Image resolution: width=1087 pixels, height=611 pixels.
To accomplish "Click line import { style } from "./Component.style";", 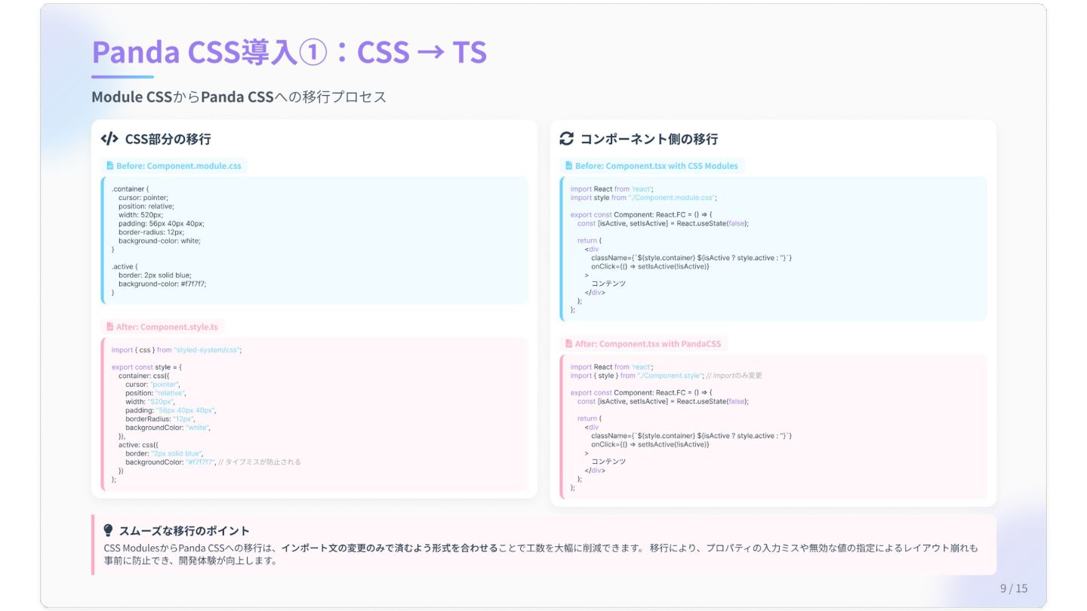I will tap(636, 376).
